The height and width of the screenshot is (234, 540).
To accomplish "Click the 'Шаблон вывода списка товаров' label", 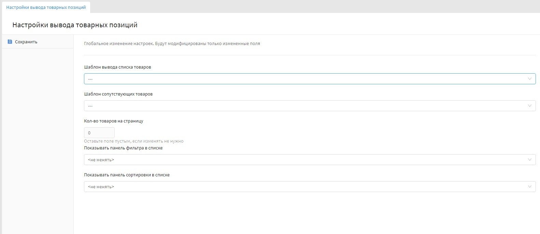I will (117, 67).
